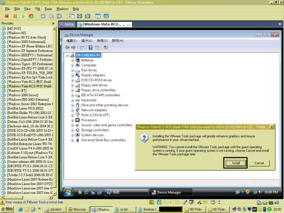Expand the DVD/CD-ROM drives category
The image size is (284, 213).
[x=72, y=81]
